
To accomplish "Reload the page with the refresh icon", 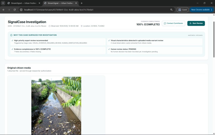I will click(x=14, y=10).
